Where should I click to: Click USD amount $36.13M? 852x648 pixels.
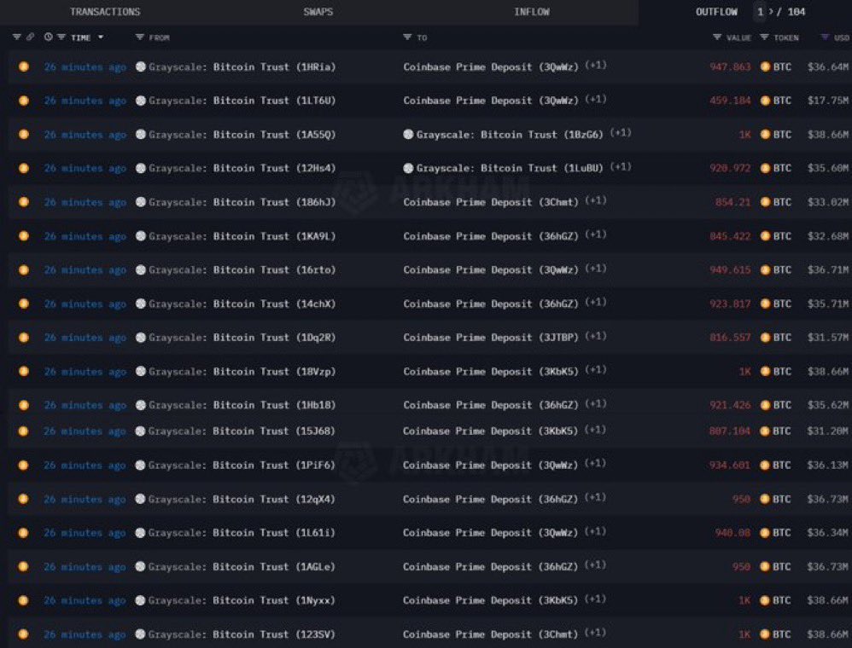(827, 465)
